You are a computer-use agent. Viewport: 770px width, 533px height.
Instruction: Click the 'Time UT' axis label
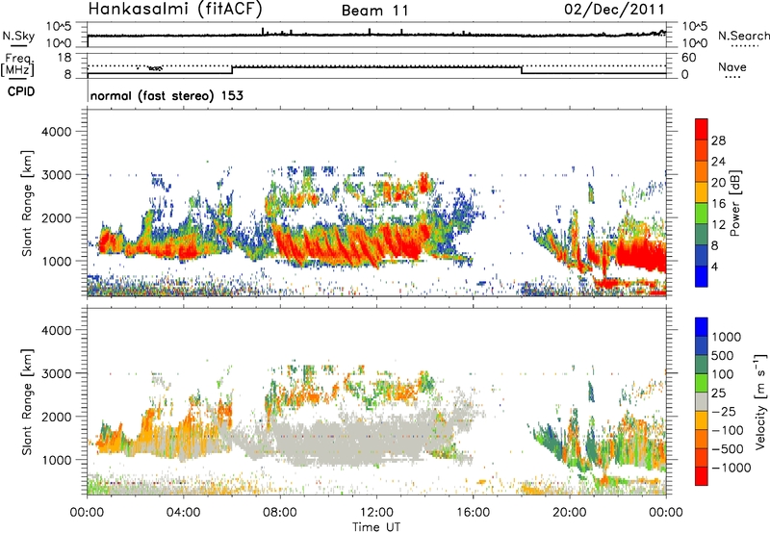[x=376, y=527]
